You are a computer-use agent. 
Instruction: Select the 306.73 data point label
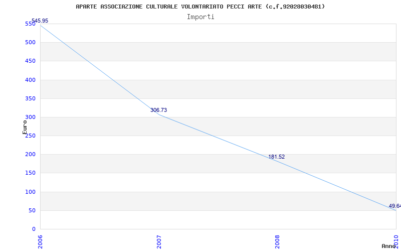pos(158,110)
